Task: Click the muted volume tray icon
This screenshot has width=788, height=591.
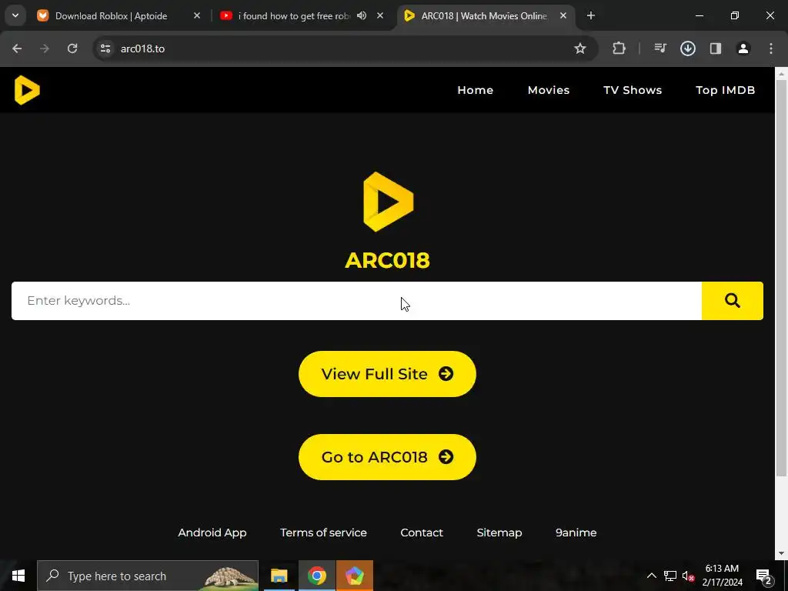Action: click(689, 576)
